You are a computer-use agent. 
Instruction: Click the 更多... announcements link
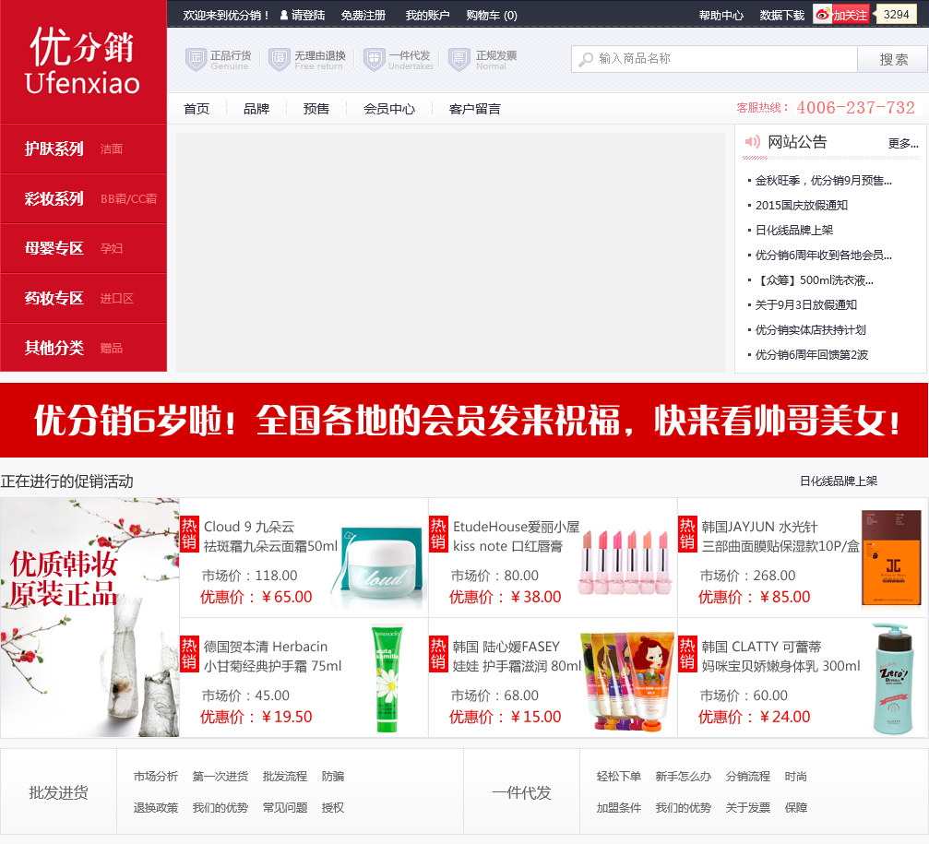[x=903, y=143]
